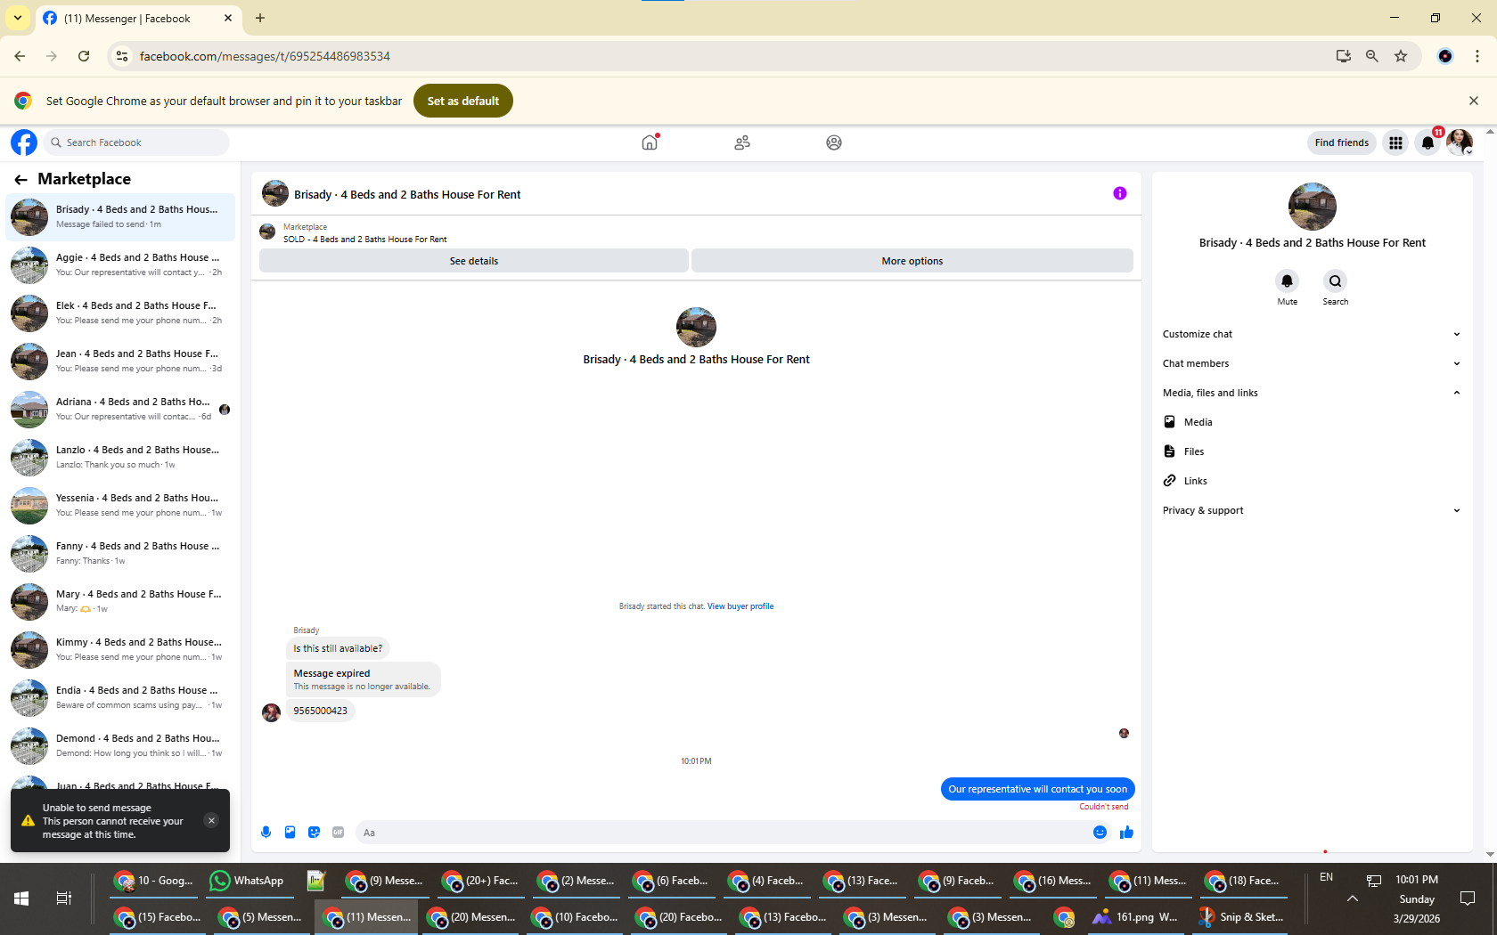Open View buyer profile link
The width and height of the screenshot is (1497, 935).
pyautogui.click(x=740, y=606)
